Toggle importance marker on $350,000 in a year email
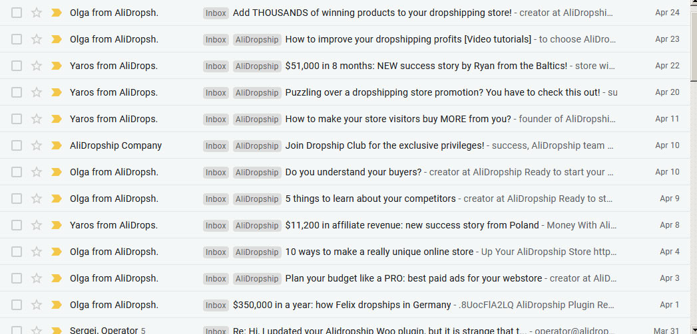697x334 pixels. pyautogui.click(x=57, y=305)
